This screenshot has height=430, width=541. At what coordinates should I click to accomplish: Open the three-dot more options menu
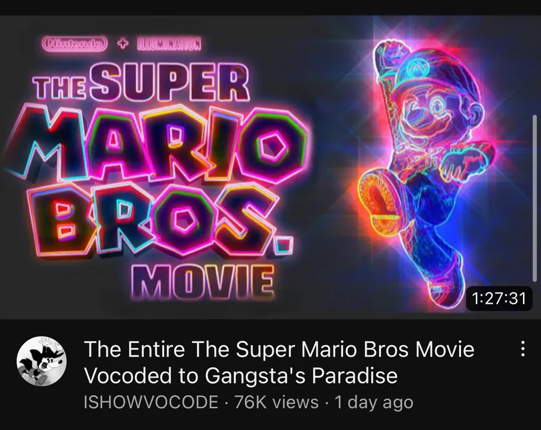(523, 349)
